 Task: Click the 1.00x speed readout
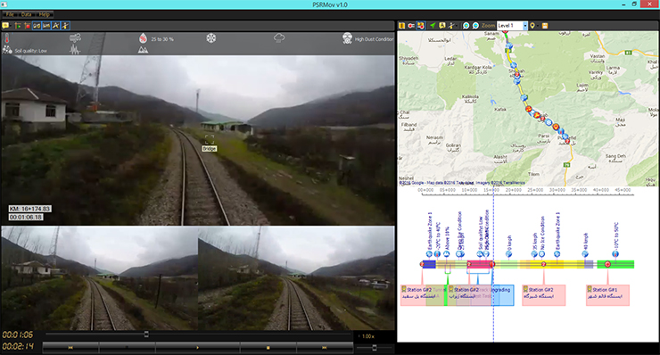click(x=367, y=336)
